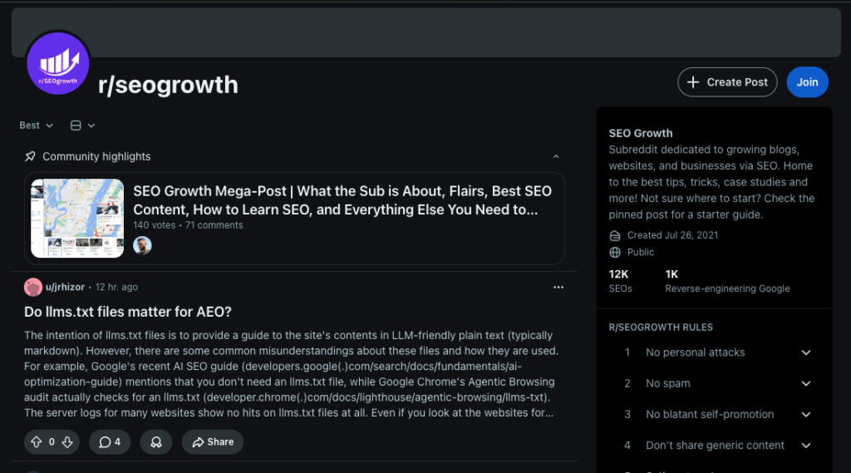Screen dimensions: 851x473
Task: Join the r/seogrowth community
Action: point(807,82)
